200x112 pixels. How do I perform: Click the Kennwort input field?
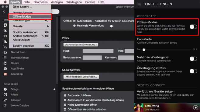[x=126, y=58]
